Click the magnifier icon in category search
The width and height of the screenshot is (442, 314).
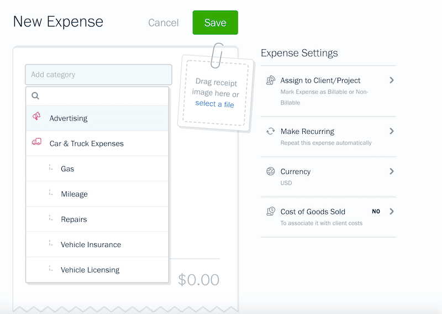click(35, 96)
